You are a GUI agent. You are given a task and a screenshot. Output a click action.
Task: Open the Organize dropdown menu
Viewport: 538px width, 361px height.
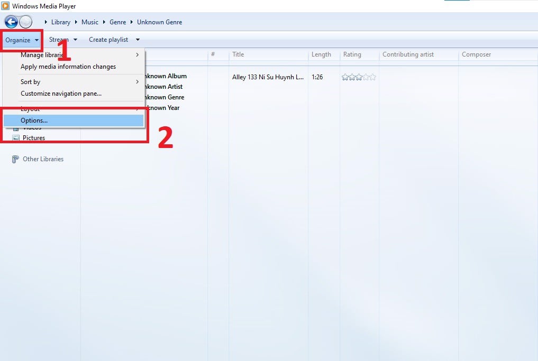tap(22, 40)
